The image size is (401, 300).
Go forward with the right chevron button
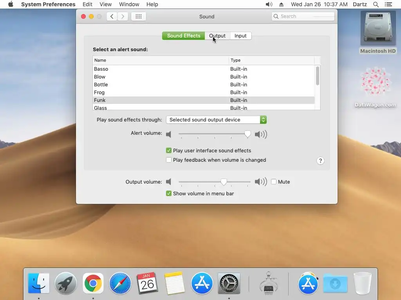pyautogui.click(x=123, y=16)
